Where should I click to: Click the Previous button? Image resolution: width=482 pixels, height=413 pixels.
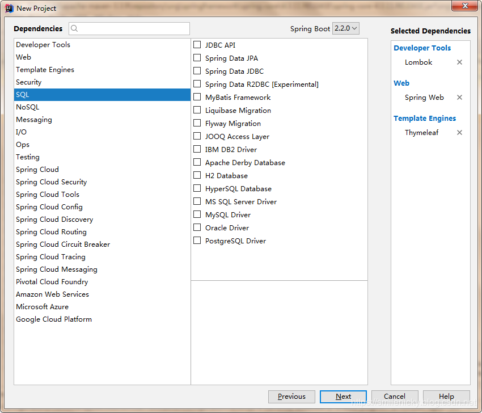pyautogui.click(x=291, y=397)
